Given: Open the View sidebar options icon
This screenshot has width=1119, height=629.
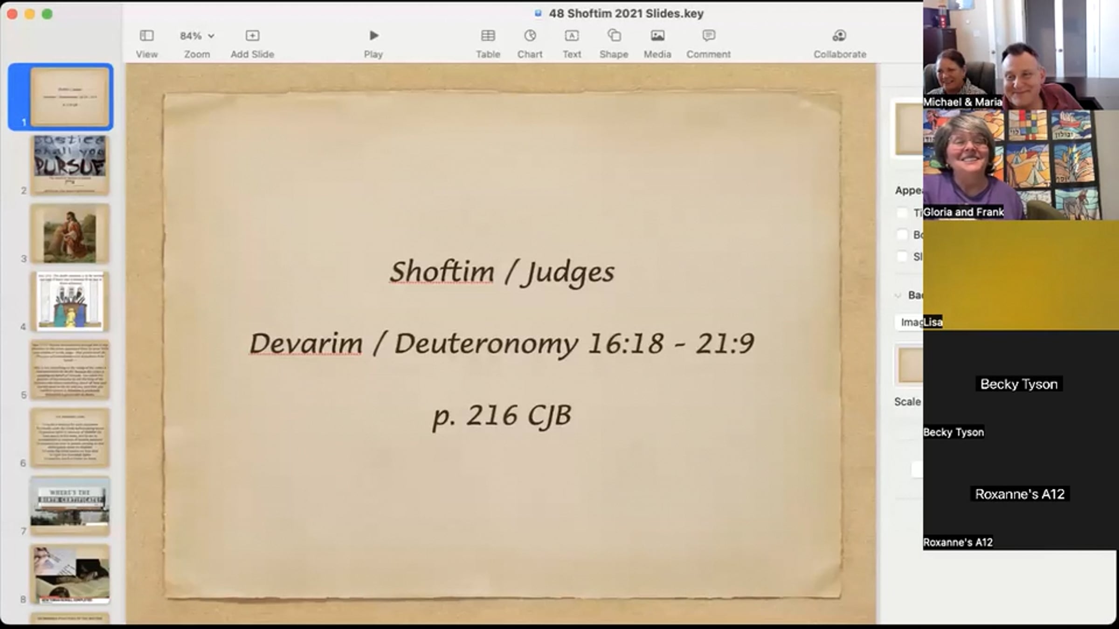Looking at the screenshot, I should tap(146, 36).
